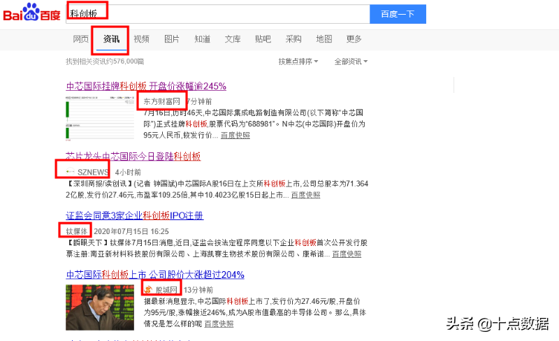Click the SZNEWS source icon

(71, 172)
